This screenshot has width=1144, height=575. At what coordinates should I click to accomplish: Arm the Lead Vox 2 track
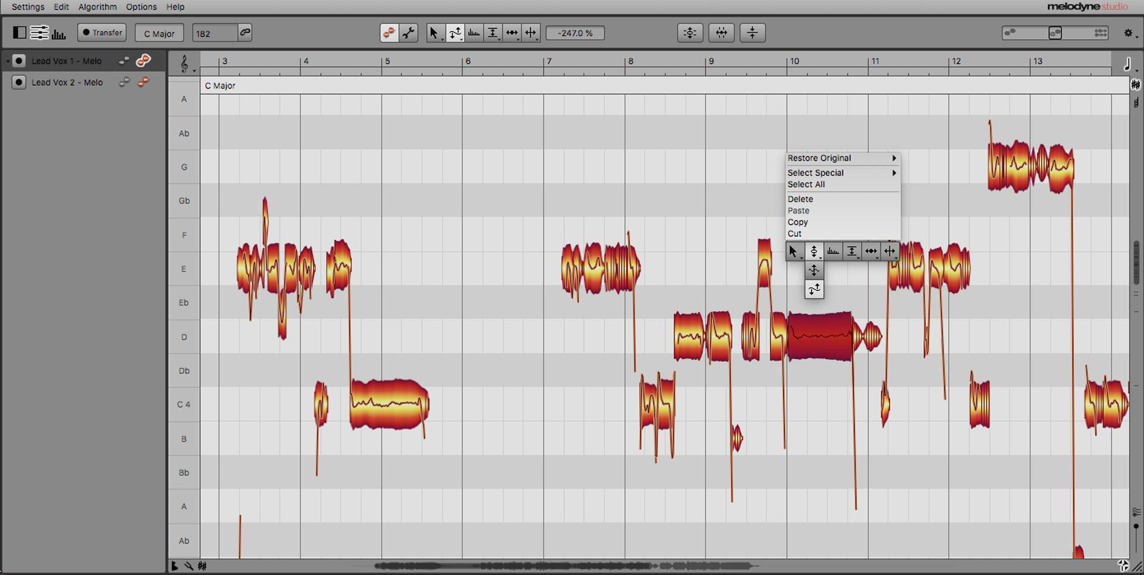pyautogui.click(x=18, y=82)
